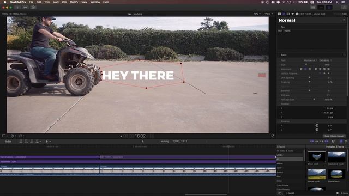
Task: Adjust the All Caps Size slider
Action: tap(314, 99)
